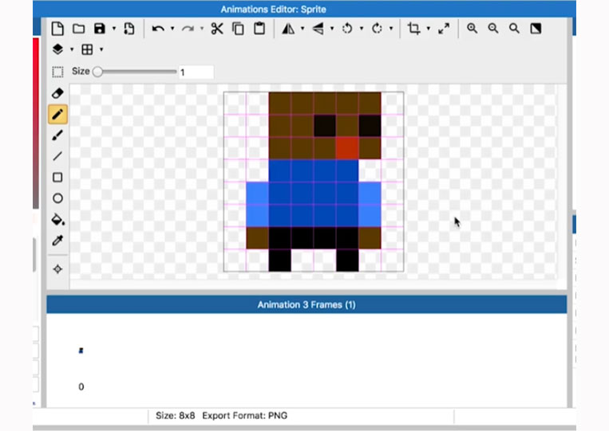Zoom in on the canvas
The height and width of the screenshot is (431, 609).
[x=473, y=29]
